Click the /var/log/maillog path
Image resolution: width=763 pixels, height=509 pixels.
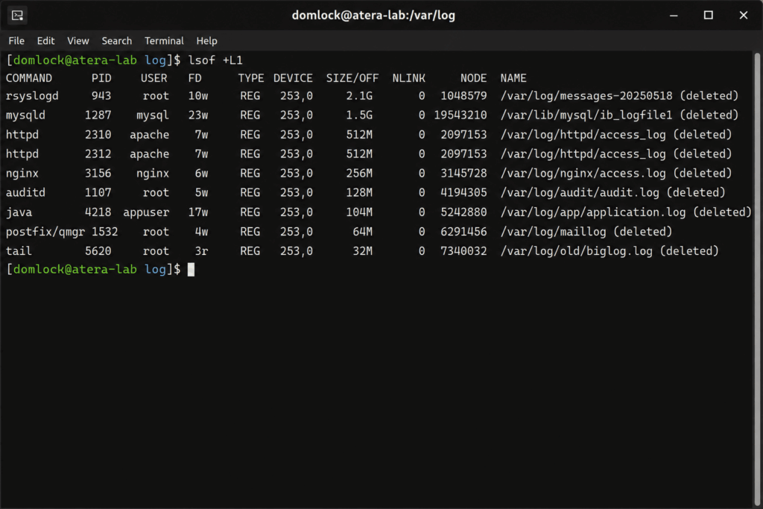tap(554, 232)
